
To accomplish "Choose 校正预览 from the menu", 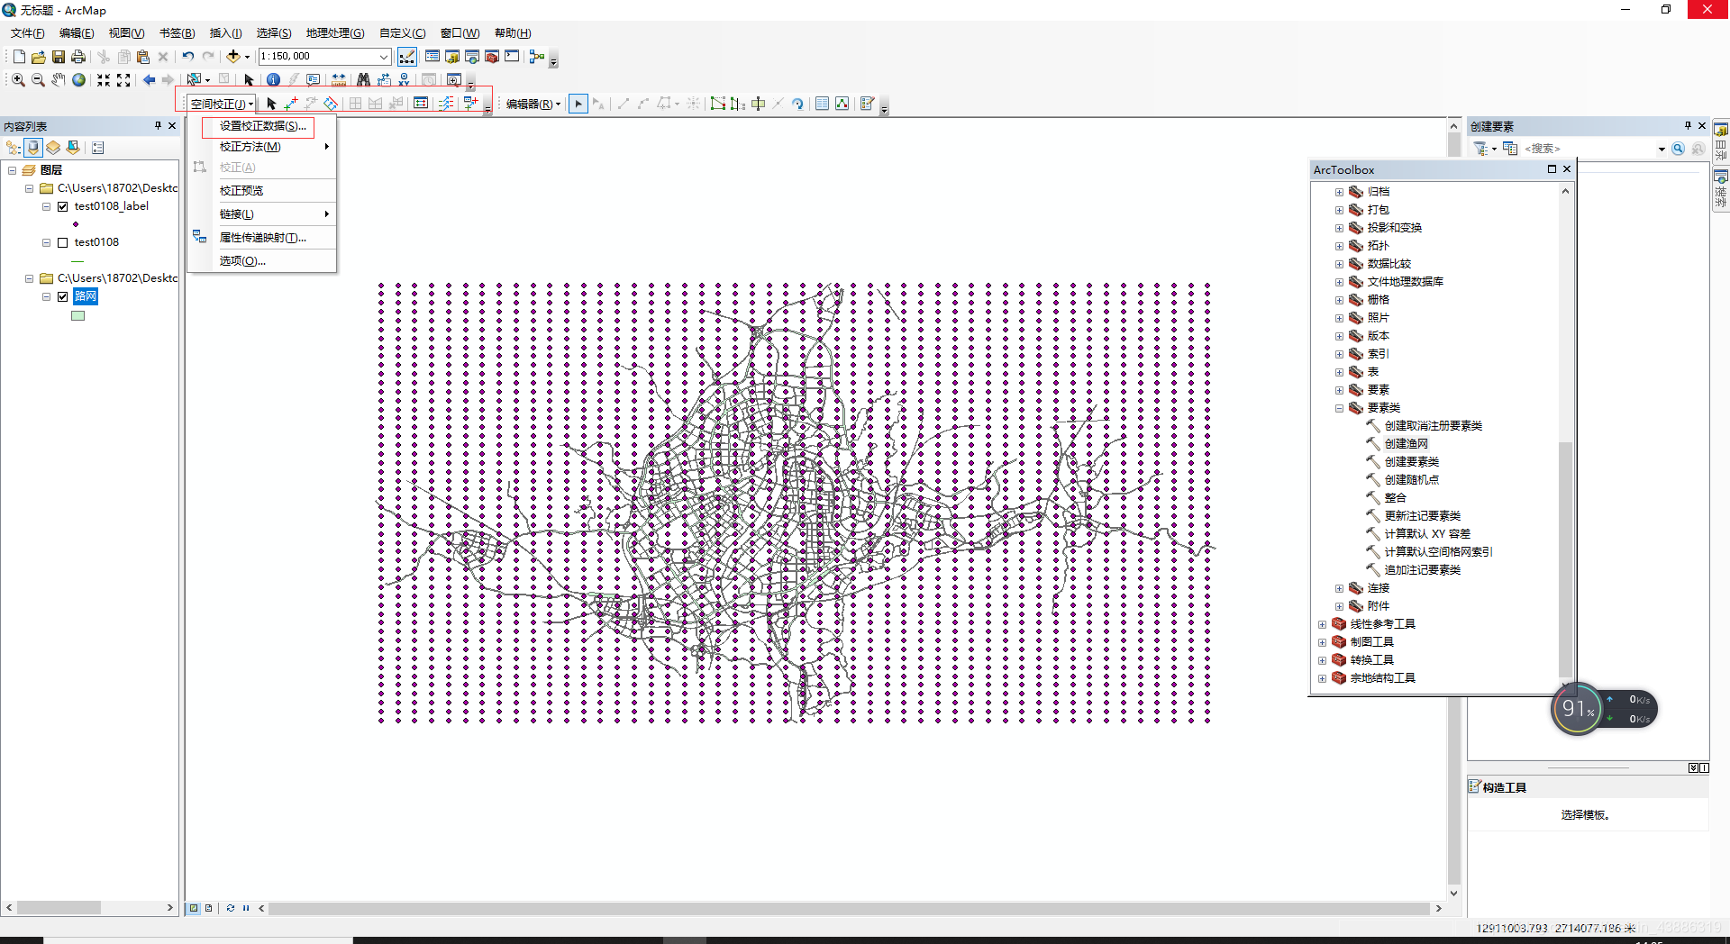I will tap(261, 191).
